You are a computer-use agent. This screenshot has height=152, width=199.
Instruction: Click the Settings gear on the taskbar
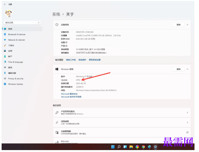[x=156, y=147]
